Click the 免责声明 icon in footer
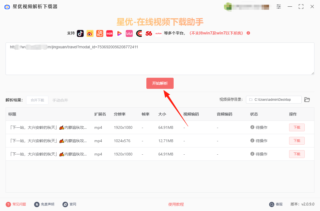This screenshot has width=320, height=211. tap(37, 204)
